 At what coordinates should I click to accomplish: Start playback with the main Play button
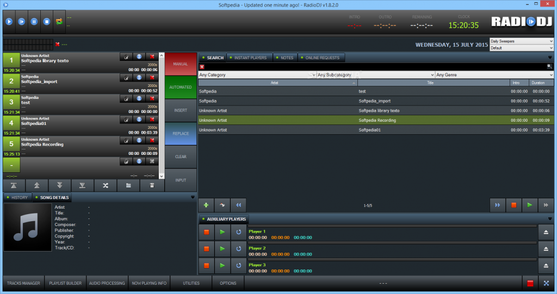point(9,22)
